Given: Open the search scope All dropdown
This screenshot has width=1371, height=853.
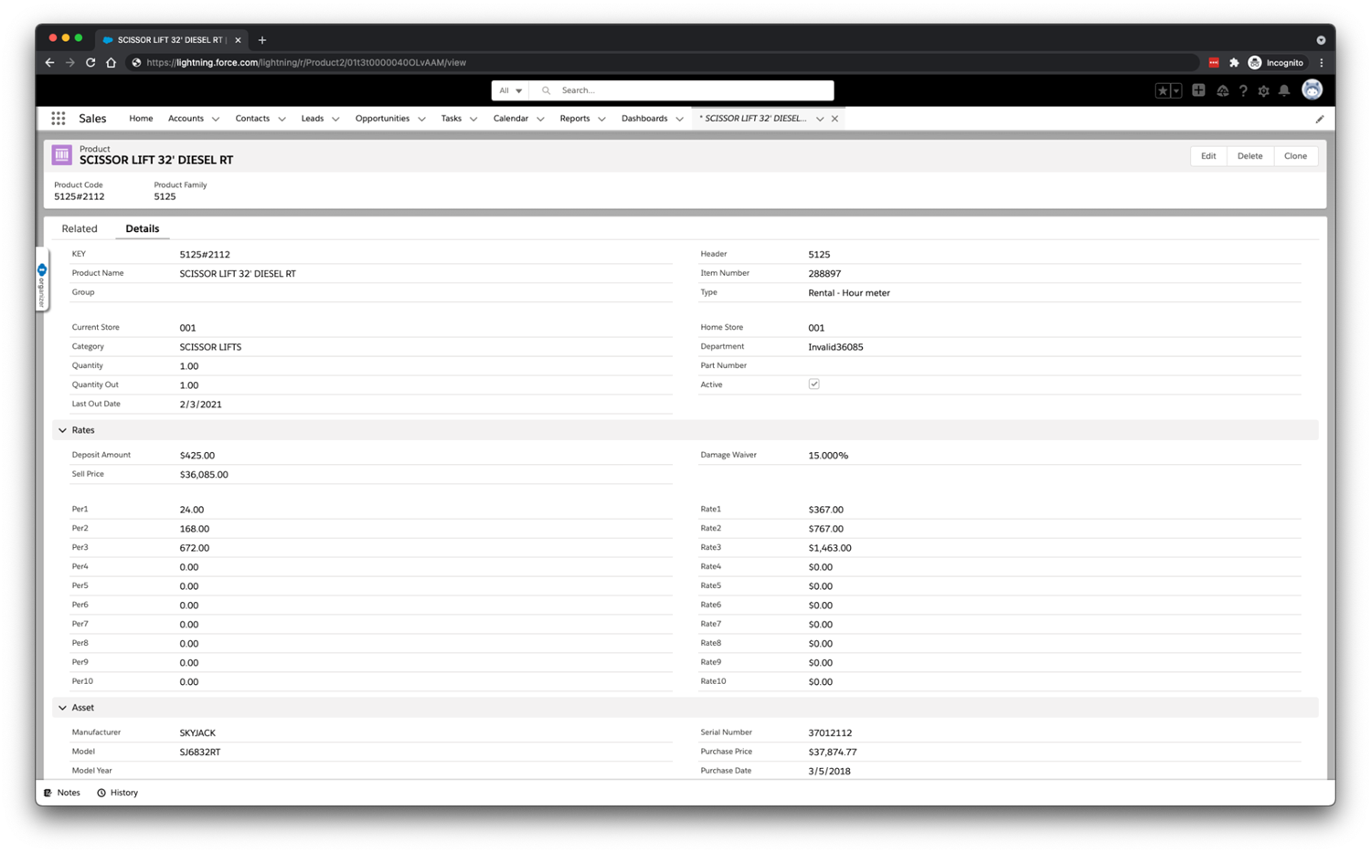Looking at the screenshot, I should (x=510, y=90).
